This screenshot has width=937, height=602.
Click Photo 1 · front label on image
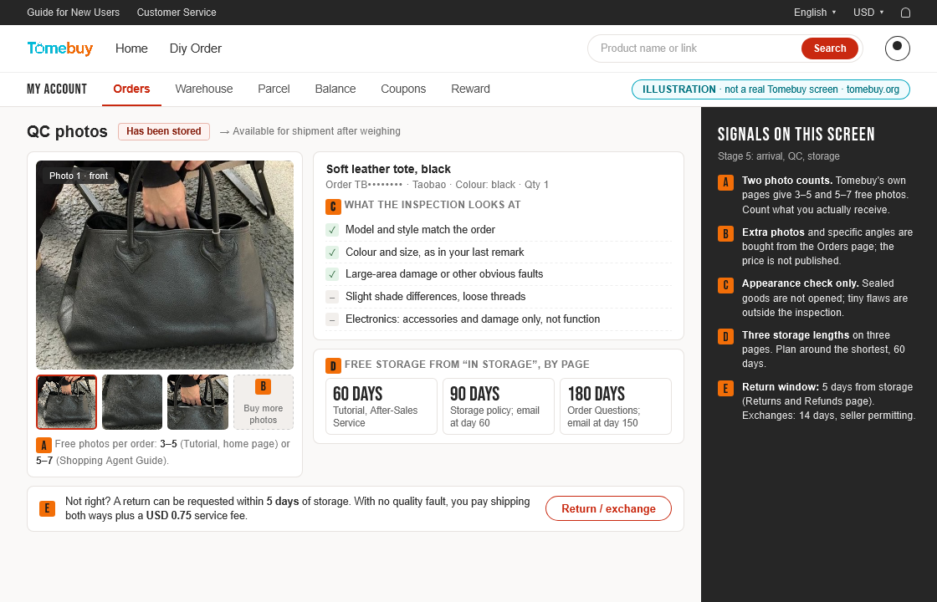[x=79, y=176]
